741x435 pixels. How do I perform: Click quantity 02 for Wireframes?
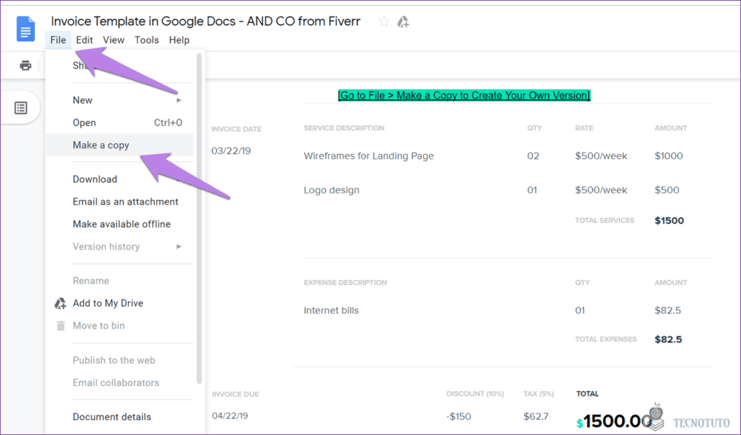click(533, 156)
